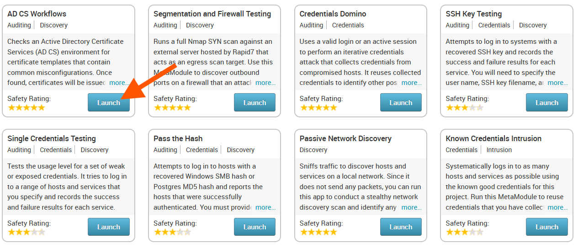This screenshot has width=578, height=248.
Task: Launch Passive Network Discovery
Action: click(401, 227)
